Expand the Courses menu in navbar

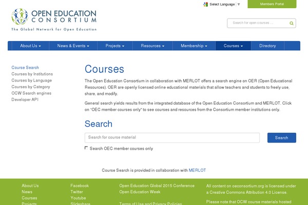click(x=233, y=46)
